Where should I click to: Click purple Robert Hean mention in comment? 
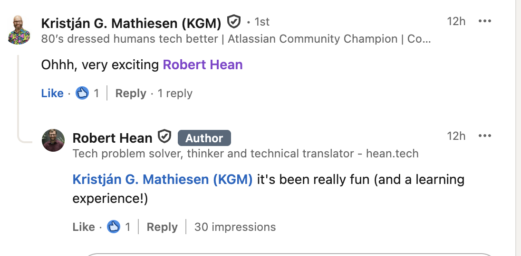click(203, 64)
